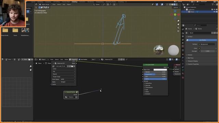Screen dimensions: 219x123
Task: Click the viewport Options button
Action: click(176, 8)
